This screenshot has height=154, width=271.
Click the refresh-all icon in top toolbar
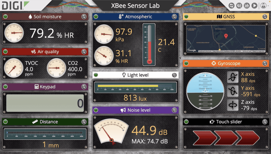pyautogui.click(x=232, y=5)
